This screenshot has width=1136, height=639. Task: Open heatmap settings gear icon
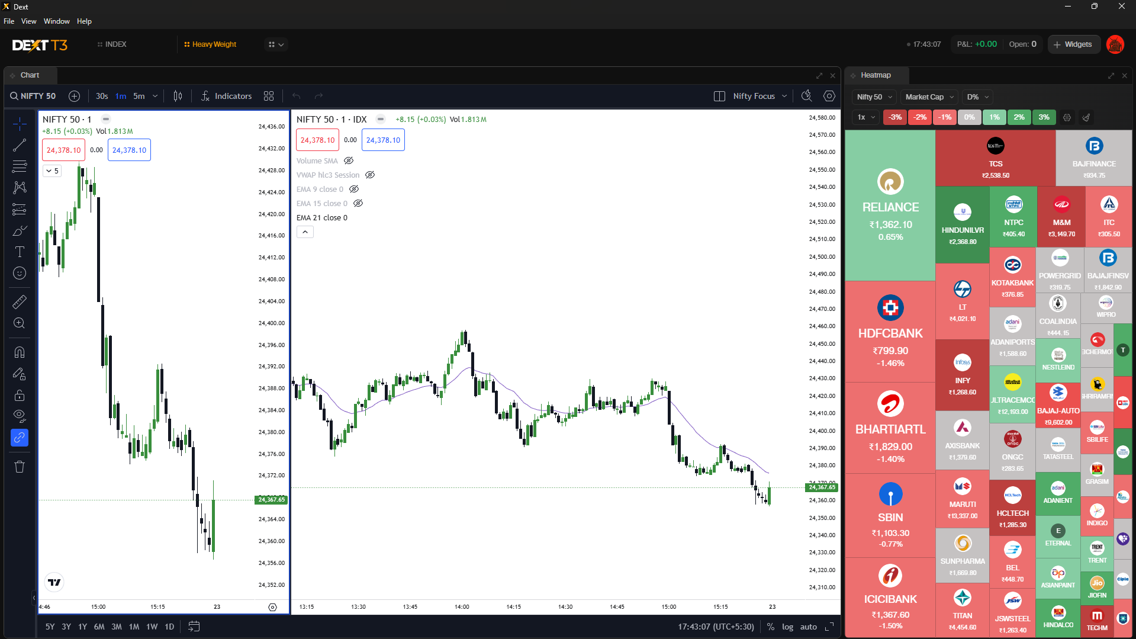tap(1067, 117)
